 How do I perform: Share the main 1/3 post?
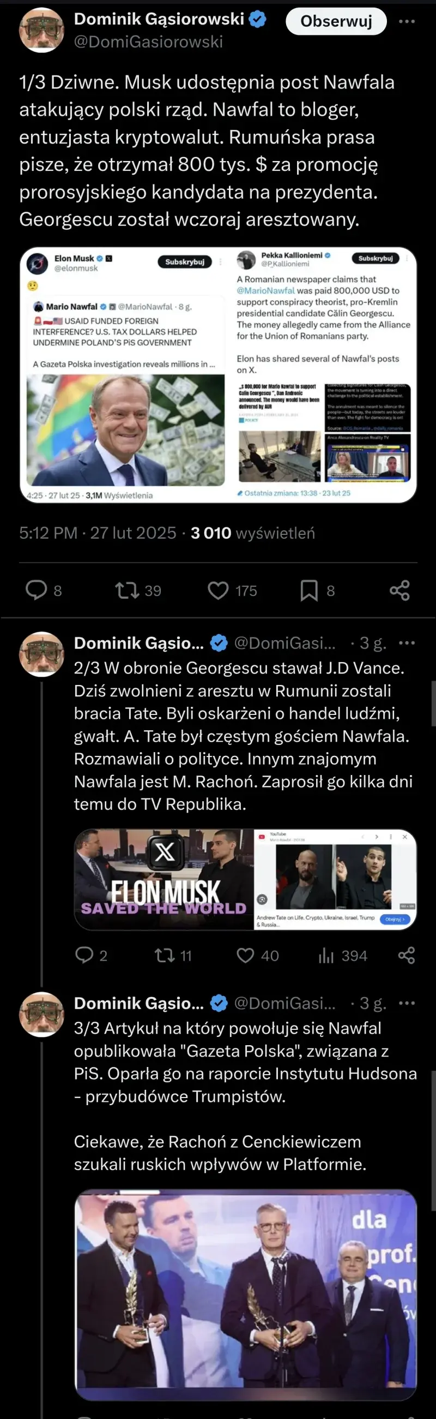[x=399, y=591]
